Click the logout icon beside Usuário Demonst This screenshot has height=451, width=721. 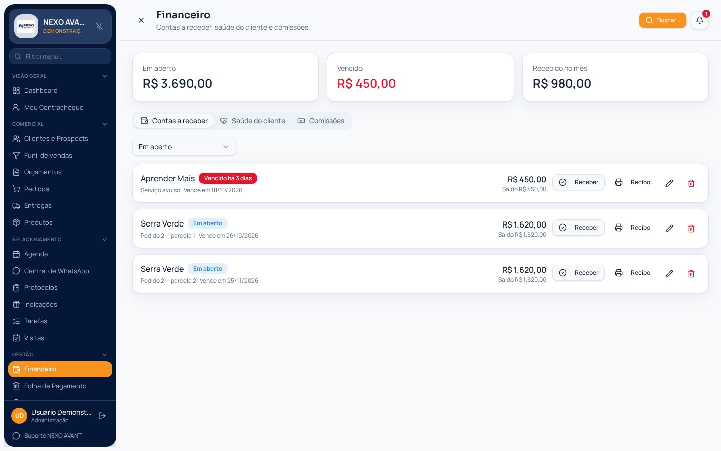pos(102,416)
